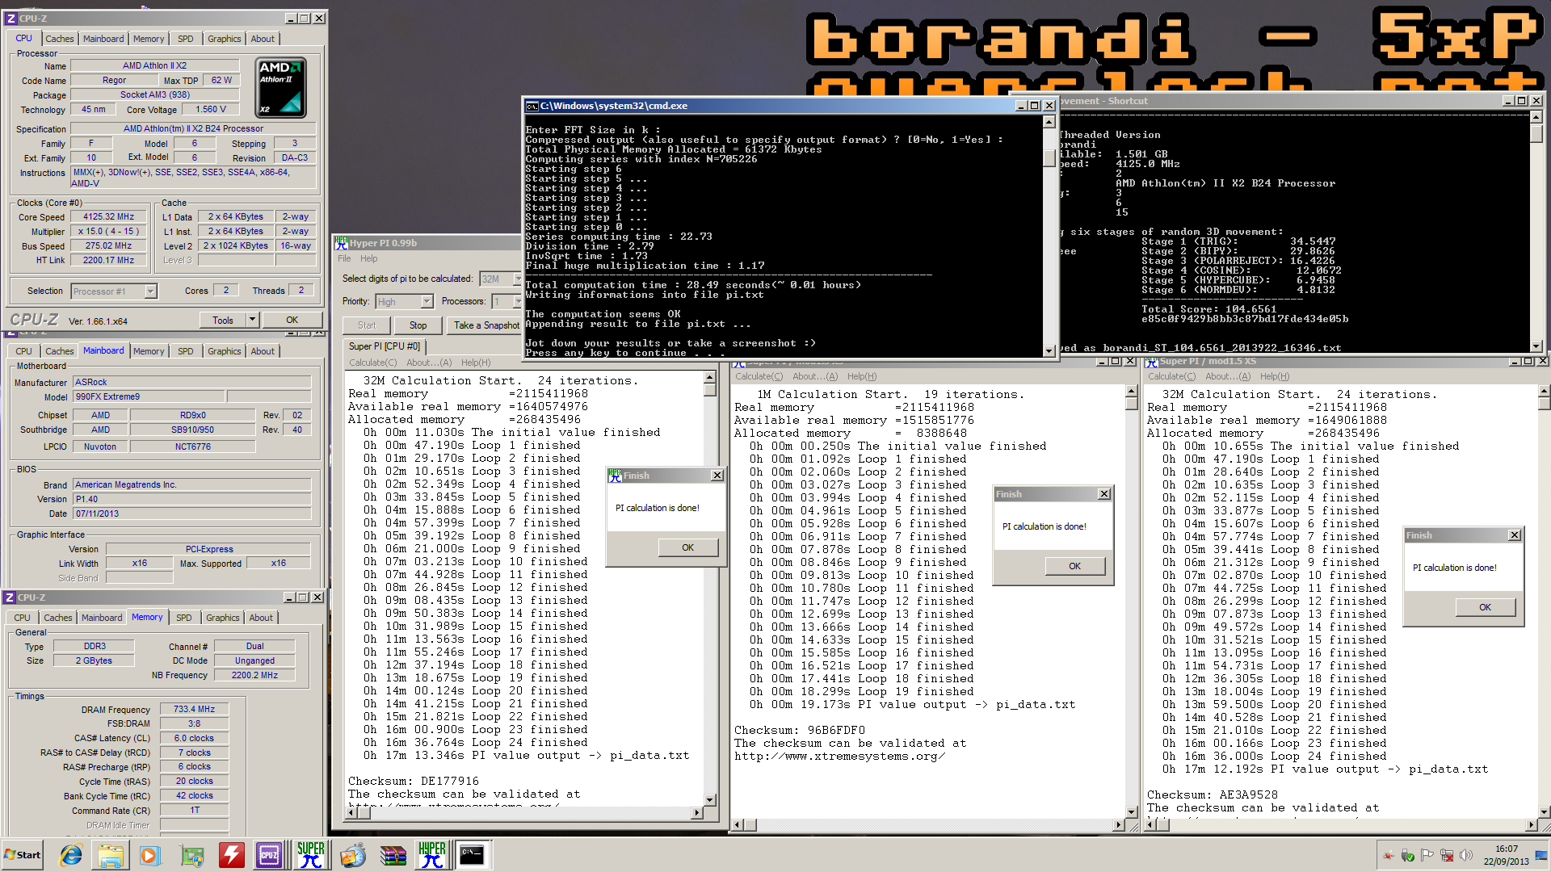
Task: Click the red lightning-bolt taskbar icon
Action: [231, 854]
